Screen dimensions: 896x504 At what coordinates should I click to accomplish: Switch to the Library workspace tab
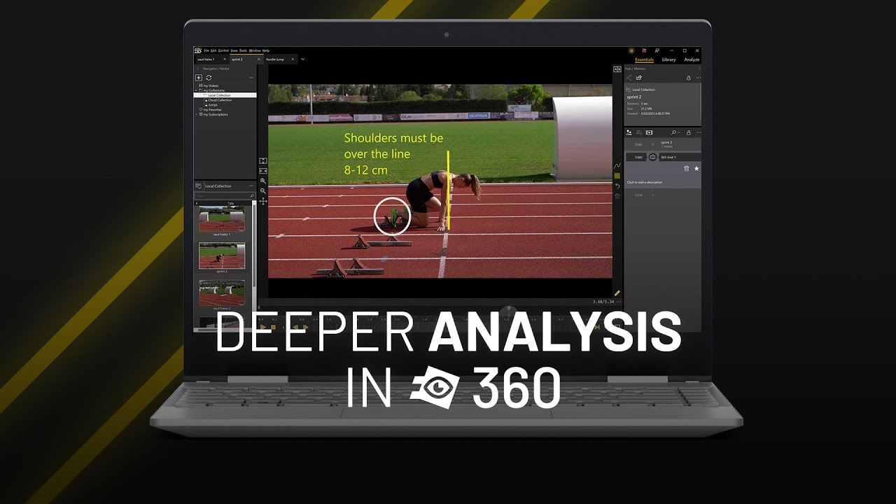[668, 59]
